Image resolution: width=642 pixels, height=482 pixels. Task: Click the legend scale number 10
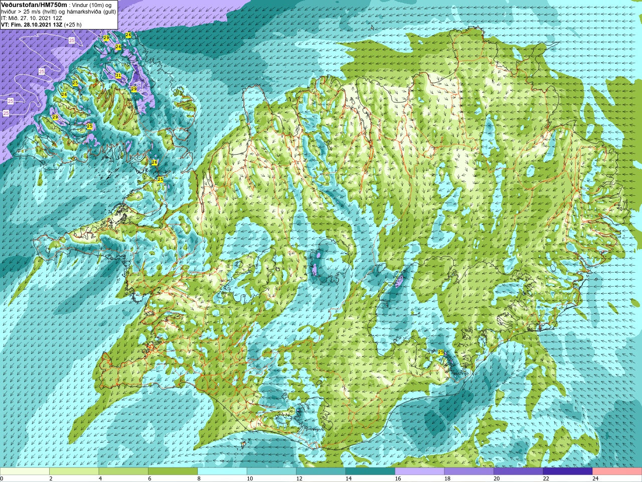(x=250, y=478)
